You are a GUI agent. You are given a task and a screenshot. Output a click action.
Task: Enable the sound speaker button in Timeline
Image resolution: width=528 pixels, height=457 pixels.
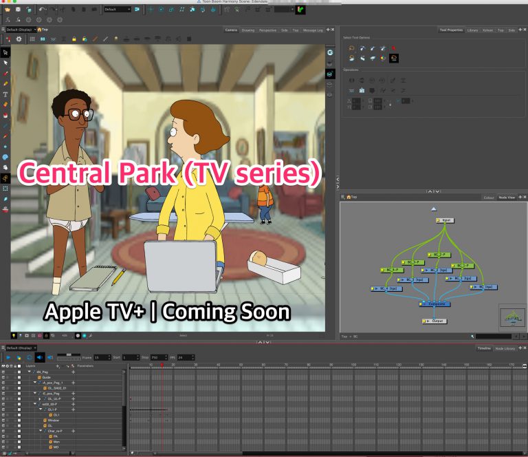[x=40, y=357]
